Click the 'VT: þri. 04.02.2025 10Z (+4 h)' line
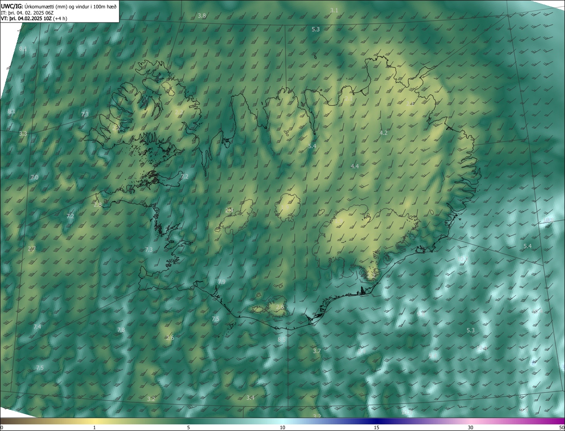The width and height of the screenshot is (565, 431). 34,19
